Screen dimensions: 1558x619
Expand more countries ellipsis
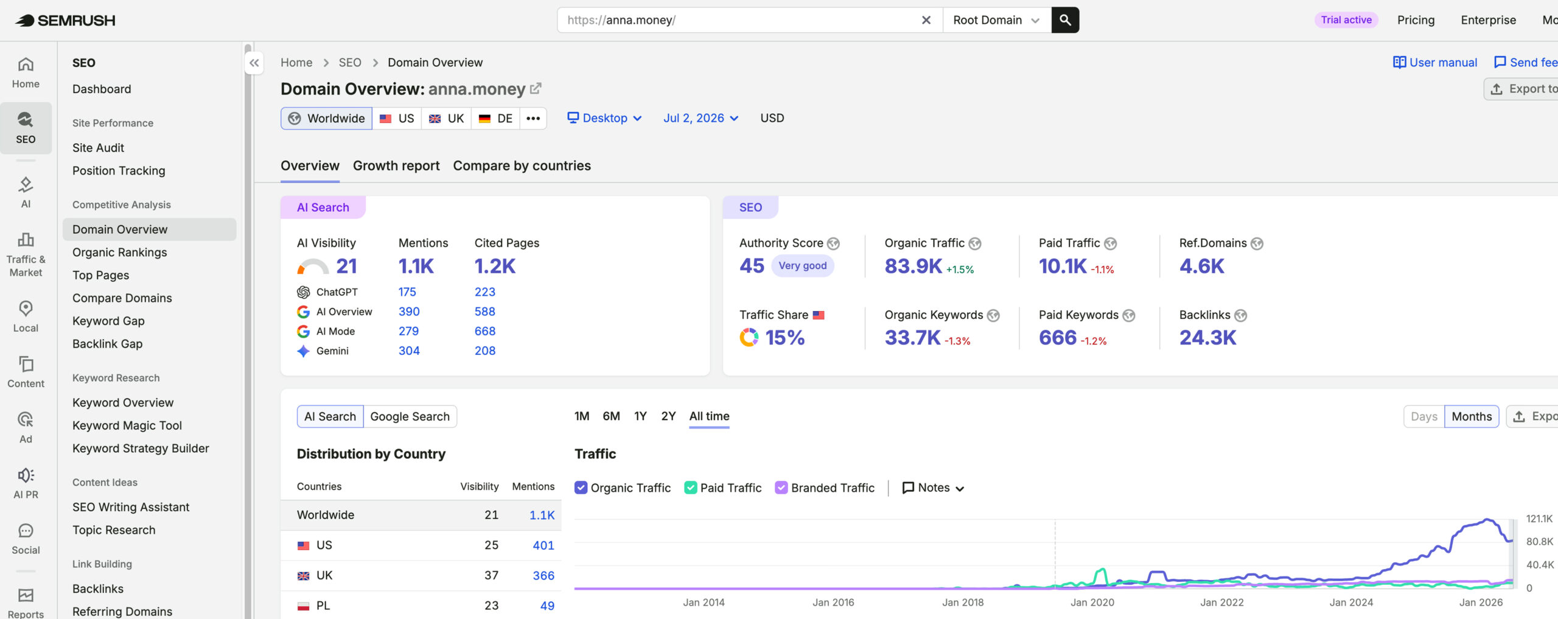pos(533,118)
